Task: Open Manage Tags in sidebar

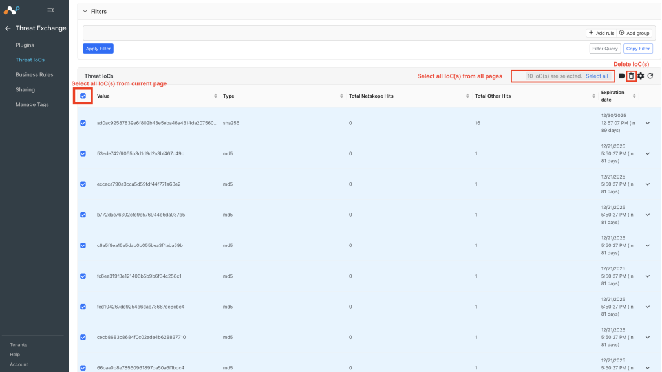Action: (32, 104)
